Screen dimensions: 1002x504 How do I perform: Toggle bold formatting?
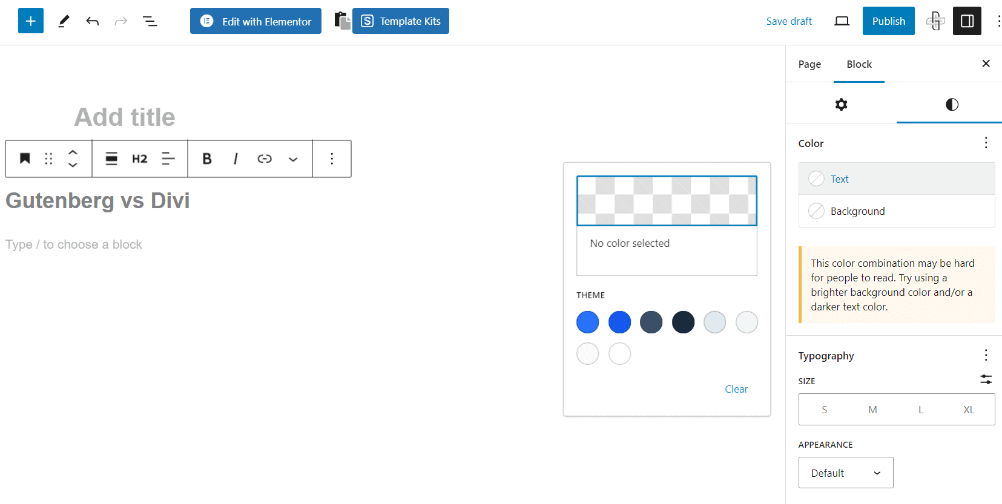pyautogui.click(x=207, y=159)
